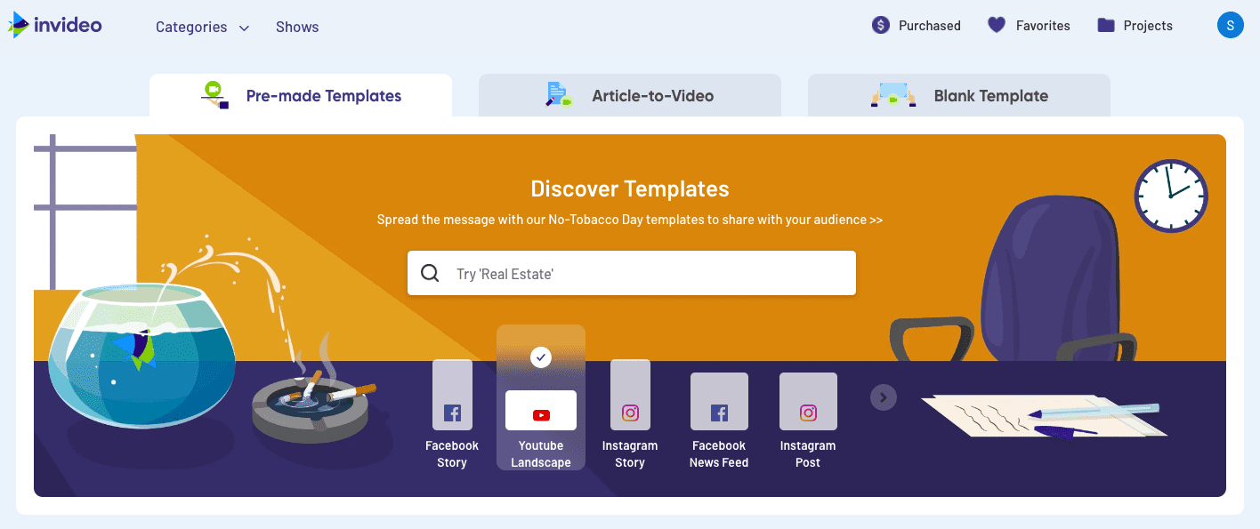Click the Instagram Post label

(808, 454)
